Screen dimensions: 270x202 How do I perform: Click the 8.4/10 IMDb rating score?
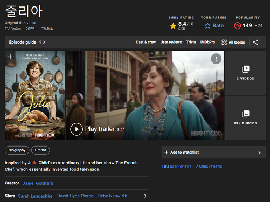186,24
